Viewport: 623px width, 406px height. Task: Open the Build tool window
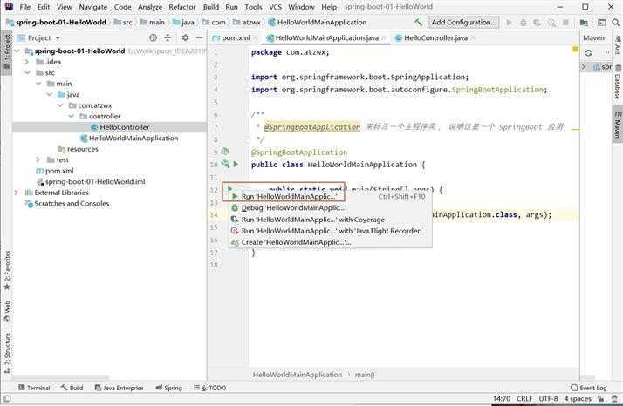pos(72,388)
